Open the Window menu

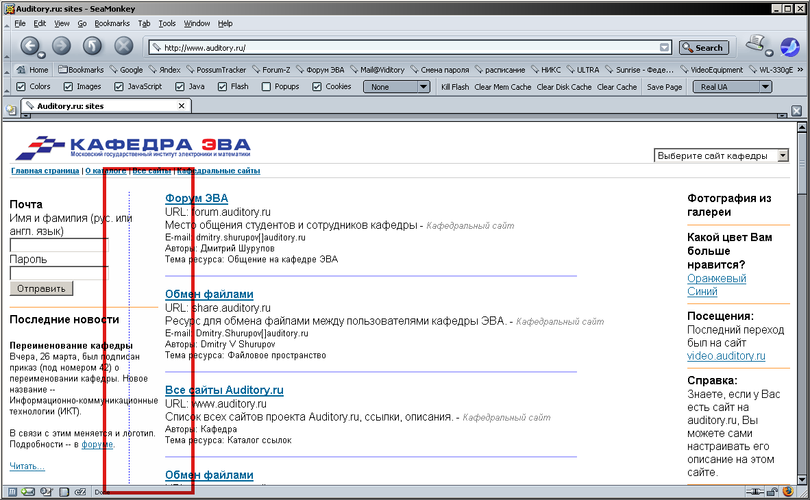[197, 23]
